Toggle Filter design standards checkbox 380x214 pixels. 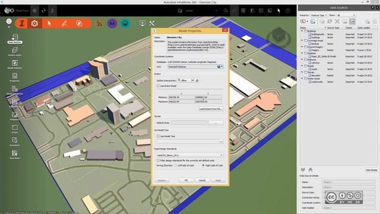159,160
